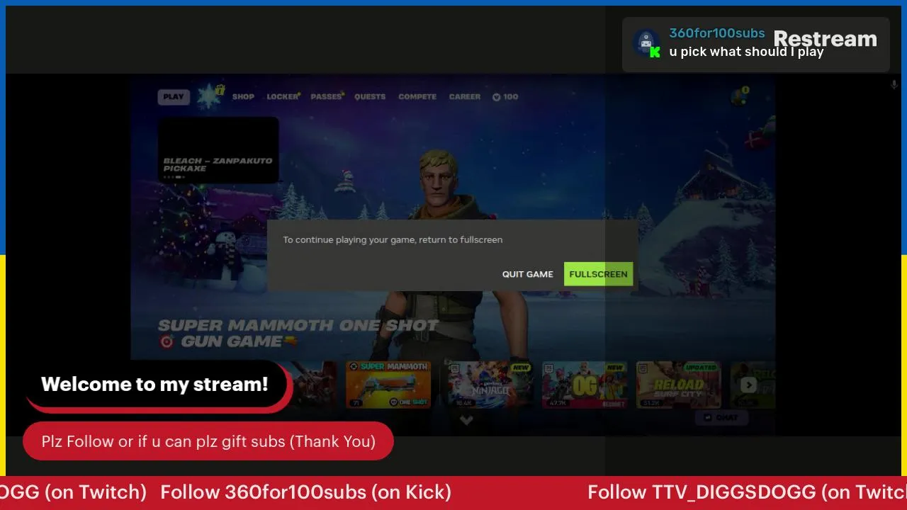This screenshot has width=907, height=510.
Task: Select the PLAY tab in Fortnite
Action: pyautogui.click(x=174, y=97)
